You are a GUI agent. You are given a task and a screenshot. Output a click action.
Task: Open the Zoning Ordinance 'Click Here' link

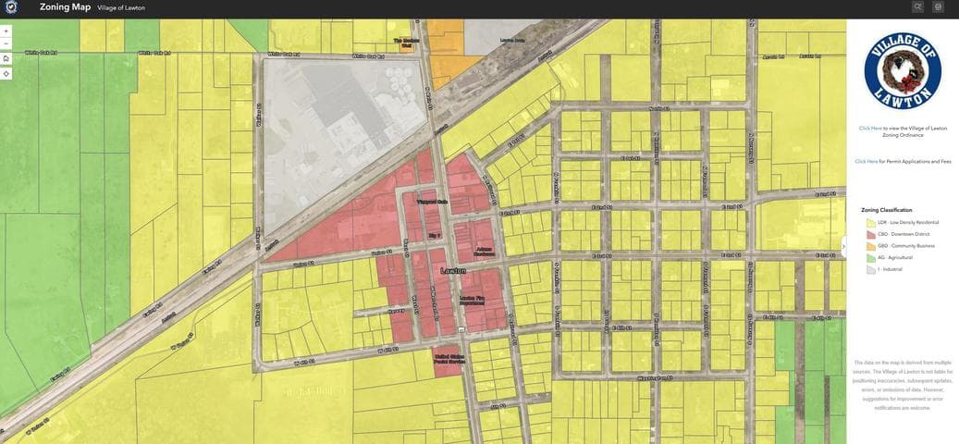coord(870,129)
